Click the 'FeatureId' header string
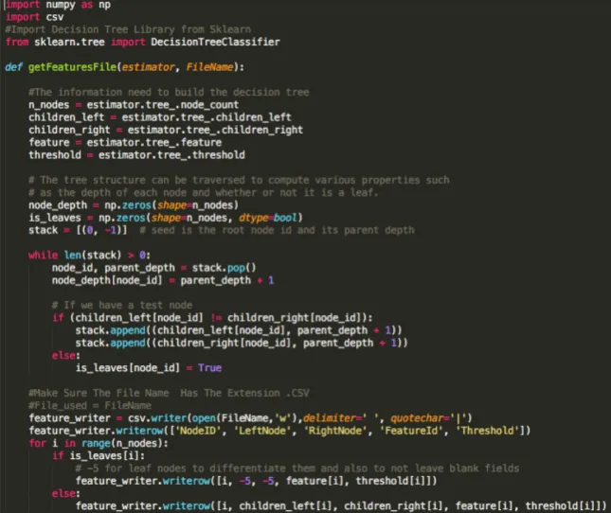 pos(411,431)
